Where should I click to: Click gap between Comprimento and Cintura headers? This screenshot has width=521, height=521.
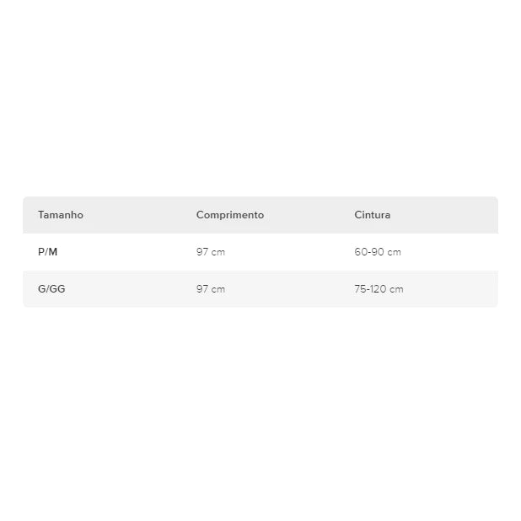(309, 215)
